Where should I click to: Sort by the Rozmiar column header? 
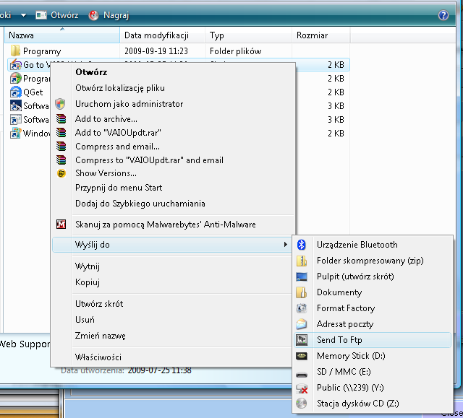tap(320, 35)
